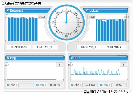Image resolution: width=133 pixels, height=95 pixels.
Task: Select the 9.13 MB/s upload value
Action: (x=114, y=47)
